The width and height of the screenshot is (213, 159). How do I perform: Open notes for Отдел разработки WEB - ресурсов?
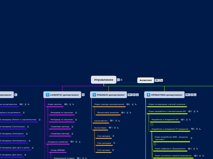pyautogui.click(x=191, y=138)
